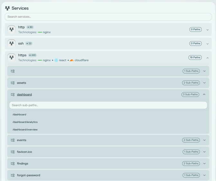Click the Services network icon in header
The height and width of the screenshot is (181, 216).
click(7, 8)
